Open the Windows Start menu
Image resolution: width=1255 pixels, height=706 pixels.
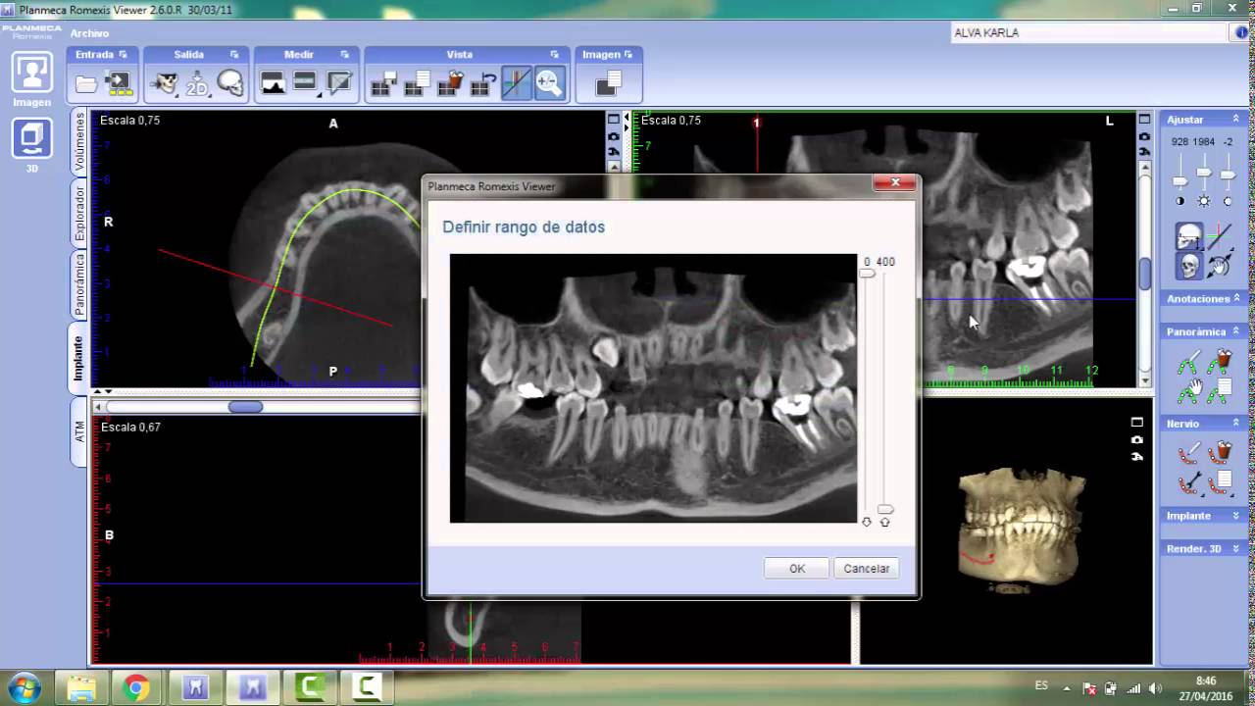click(24, 687)
